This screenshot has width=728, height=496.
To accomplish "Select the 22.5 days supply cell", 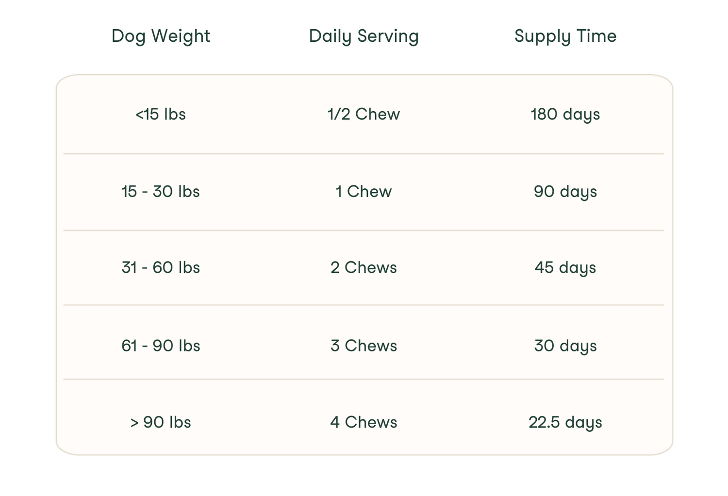I will pyautogui.click(x=565, y=422).
